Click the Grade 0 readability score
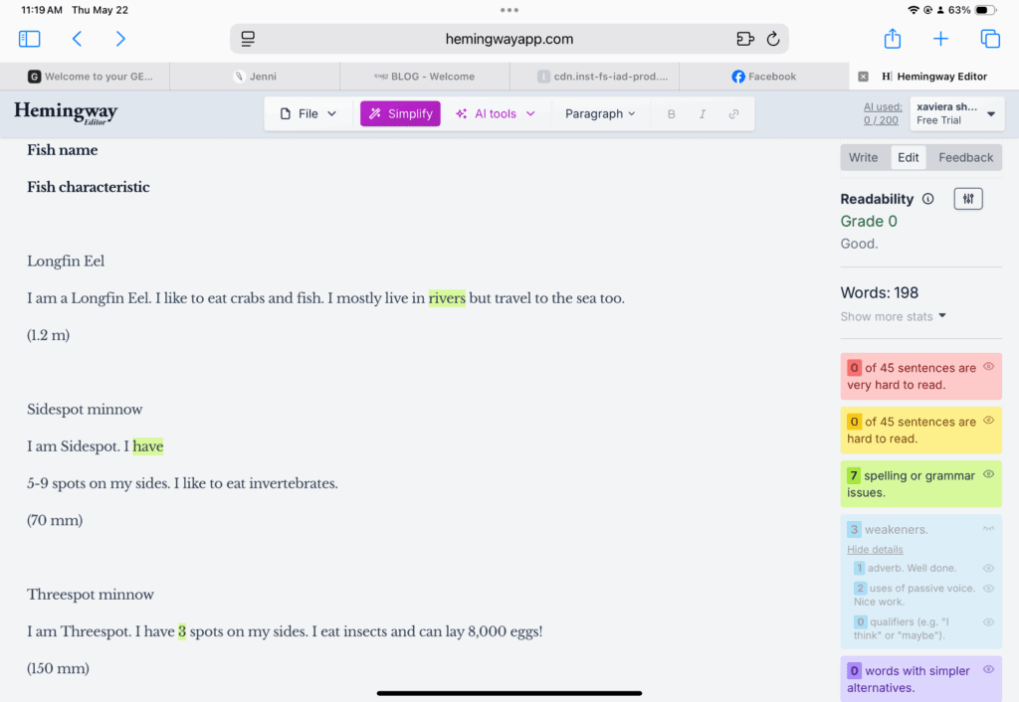1019x702 pixels. coord(869,222)
